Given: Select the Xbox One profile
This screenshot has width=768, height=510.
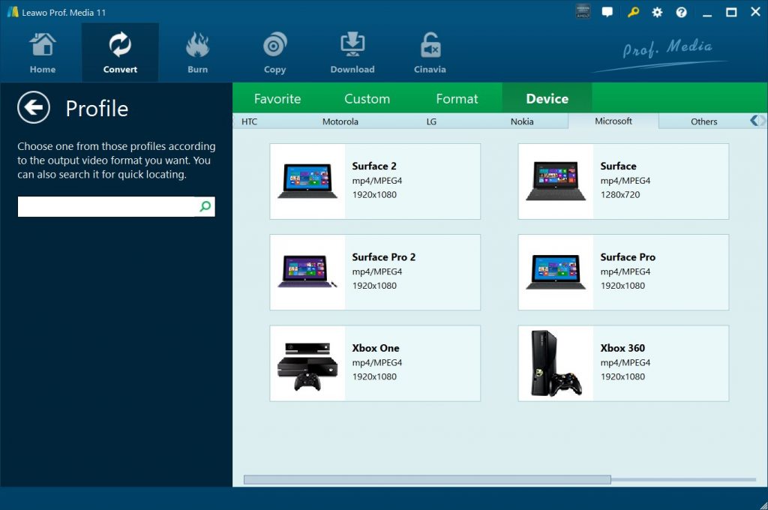Looking at the screenshot, I should [375, 363].
